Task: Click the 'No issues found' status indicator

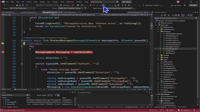Action: (20, 89)
